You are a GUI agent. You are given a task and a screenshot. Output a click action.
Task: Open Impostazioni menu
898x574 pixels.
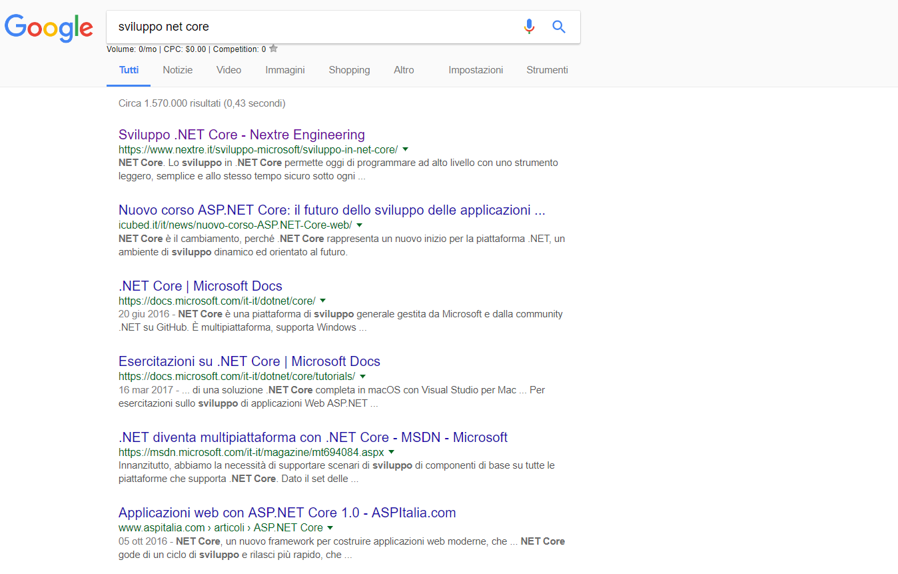476,70
